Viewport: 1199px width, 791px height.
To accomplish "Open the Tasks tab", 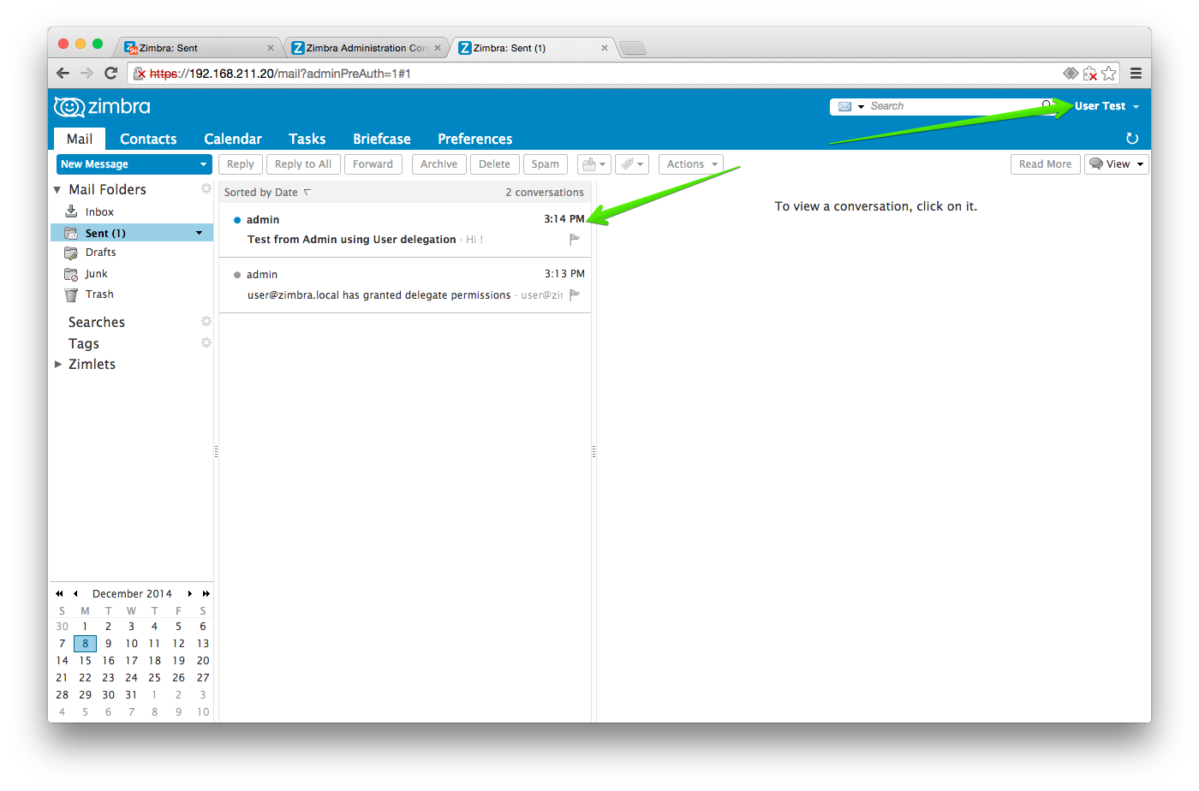I will [307, 139].
